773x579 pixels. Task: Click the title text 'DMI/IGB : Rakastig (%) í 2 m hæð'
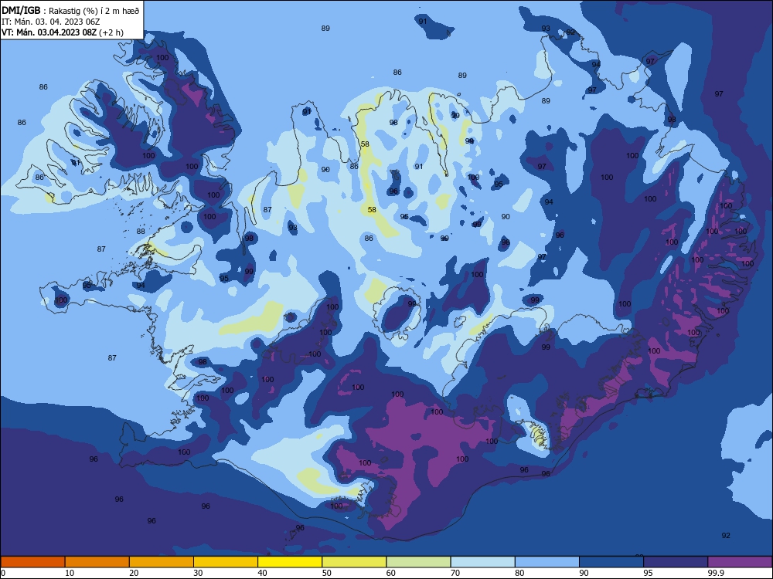coord(70,10)
